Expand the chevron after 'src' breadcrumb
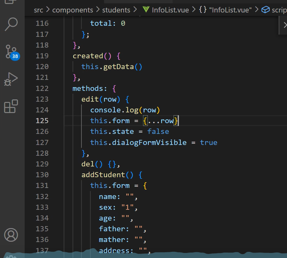Screen dimensions: 287x258 click(48, 9)
